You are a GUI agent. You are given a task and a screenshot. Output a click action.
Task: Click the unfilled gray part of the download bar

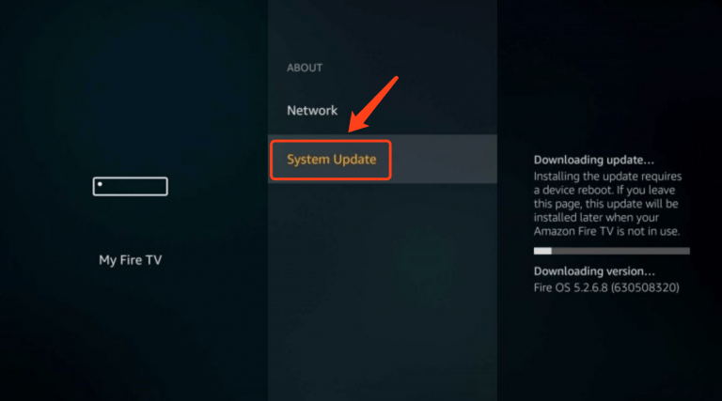click(620, 251)
